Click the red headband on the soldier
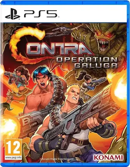130x167 pixels. (41, 74)
